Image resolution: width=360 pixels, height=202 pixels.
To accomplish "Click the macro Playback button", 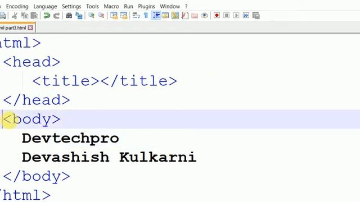I will pyautogui.click(x=236, y=16).
